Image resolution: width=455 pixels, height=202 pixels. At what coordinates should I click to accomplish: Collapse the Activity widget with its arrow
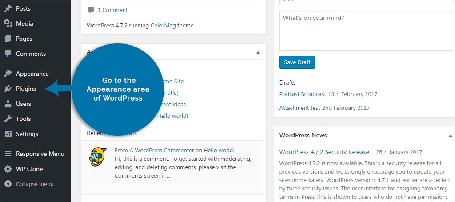(258, 52)
